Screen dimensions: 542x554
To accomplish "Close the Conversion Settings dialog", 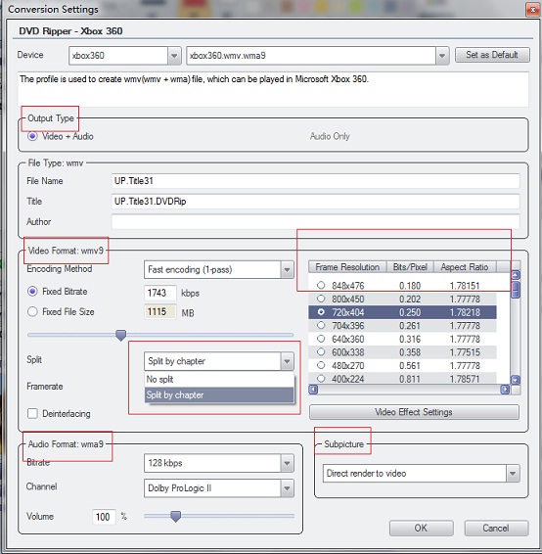I will (x=532, y=10).
